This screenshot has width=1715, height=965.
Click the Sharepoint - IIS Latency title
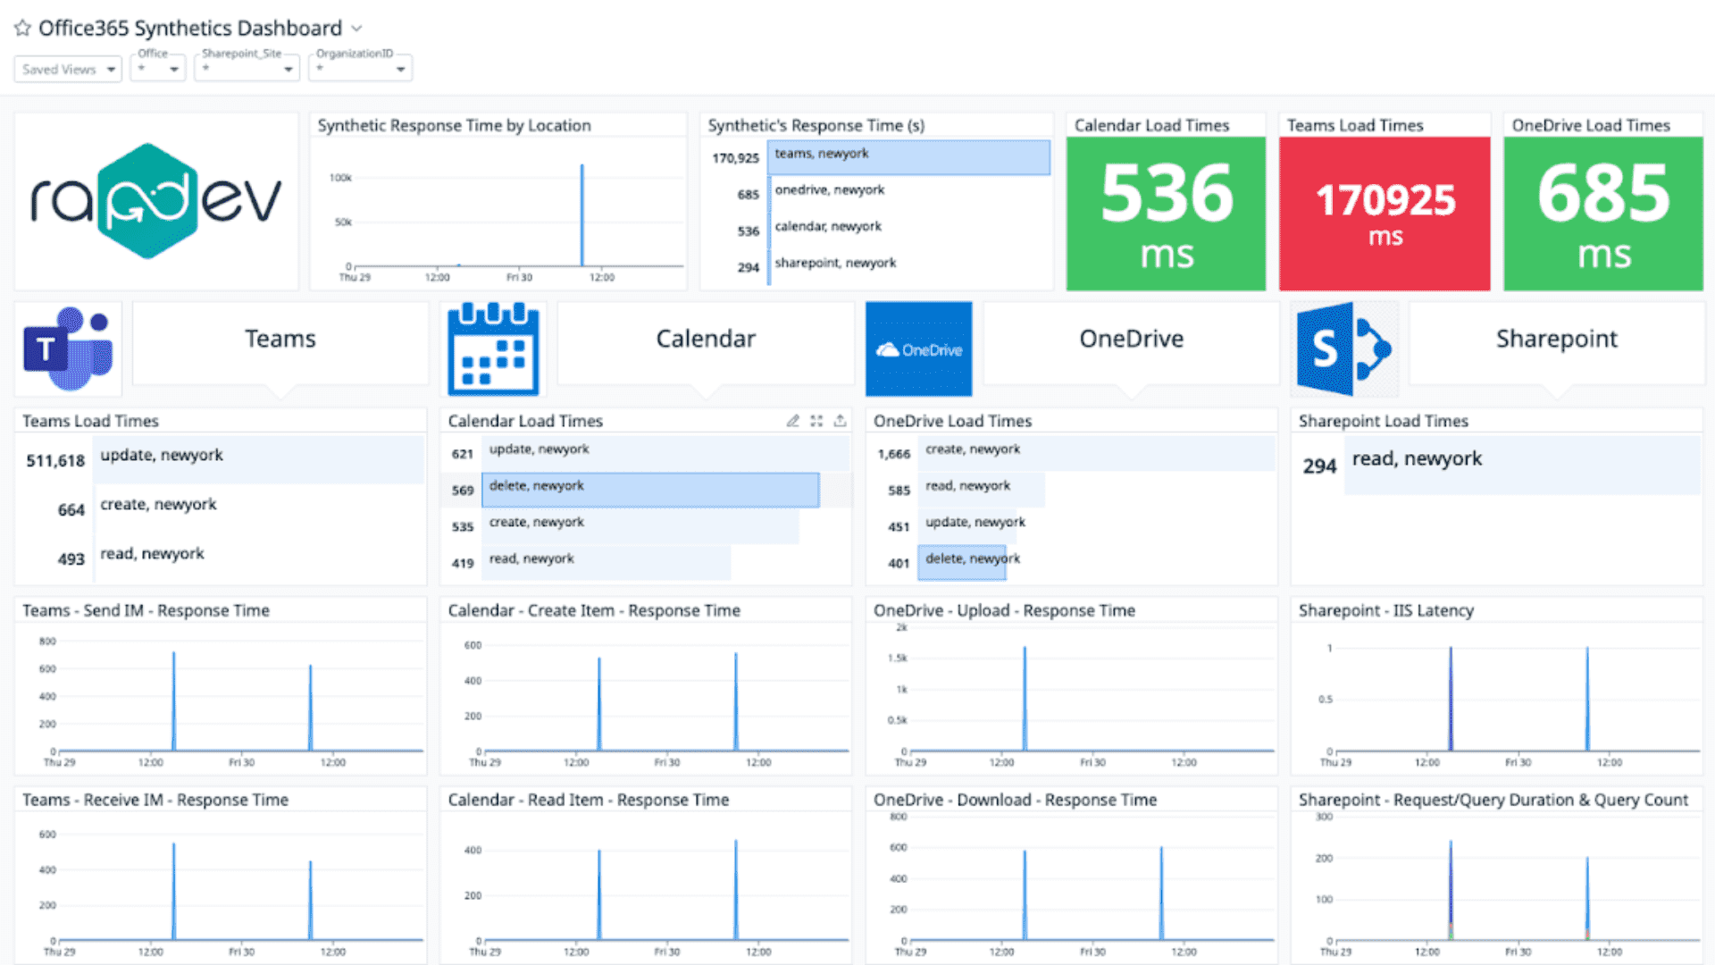pos(1386,610)
